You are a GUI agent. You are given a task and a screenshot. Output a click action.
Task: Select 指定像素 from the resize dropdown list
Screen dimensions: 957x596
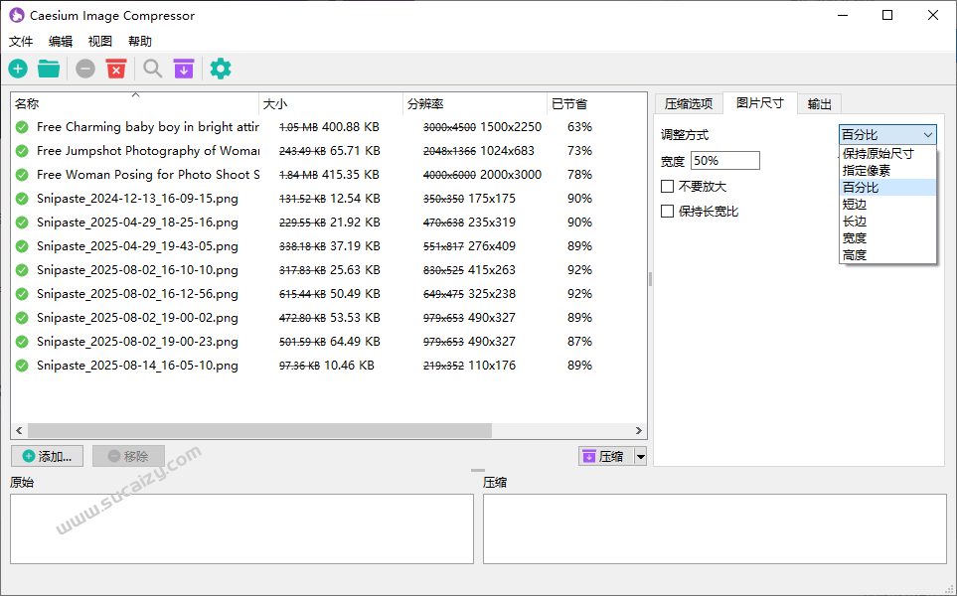[x=867, y=171]
